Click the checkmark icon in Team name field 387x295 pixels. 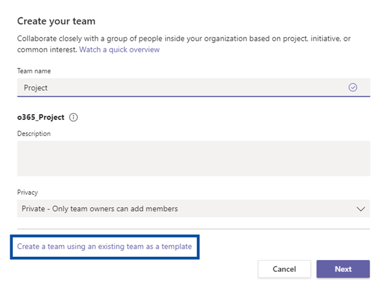click(x=353, y=87)
